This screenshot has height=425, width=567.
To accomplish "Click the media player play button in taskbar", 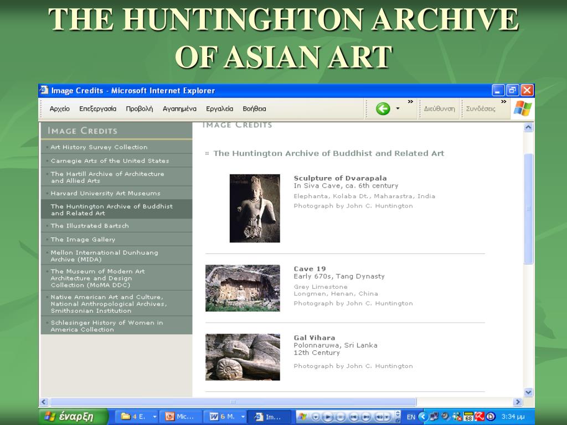I will 328,417.
